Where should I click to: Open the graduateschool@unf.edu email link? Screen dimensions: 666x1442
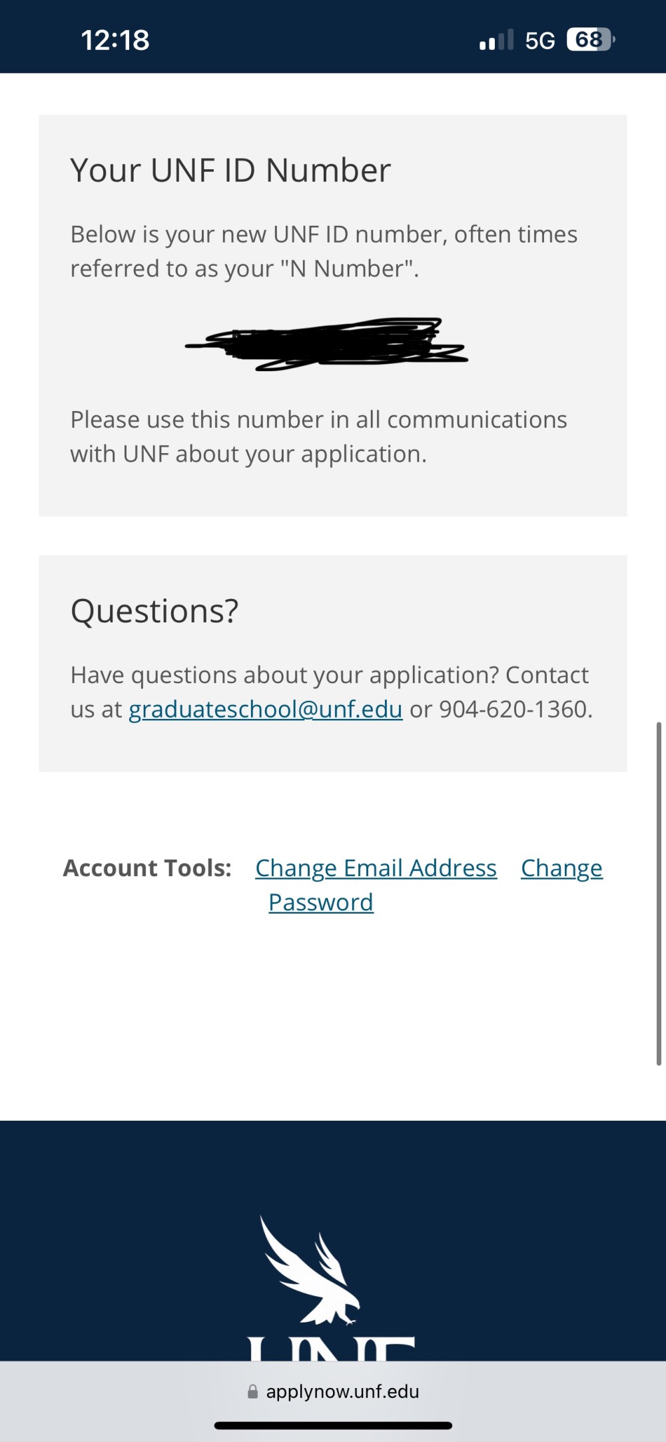click(265, 709)
